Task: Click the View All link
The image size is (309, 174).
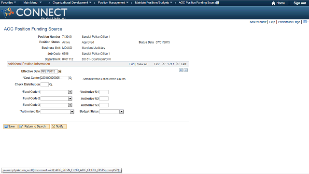Action: click(x=142, y=64)
